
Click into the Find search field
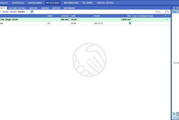(x=160, y=12)
